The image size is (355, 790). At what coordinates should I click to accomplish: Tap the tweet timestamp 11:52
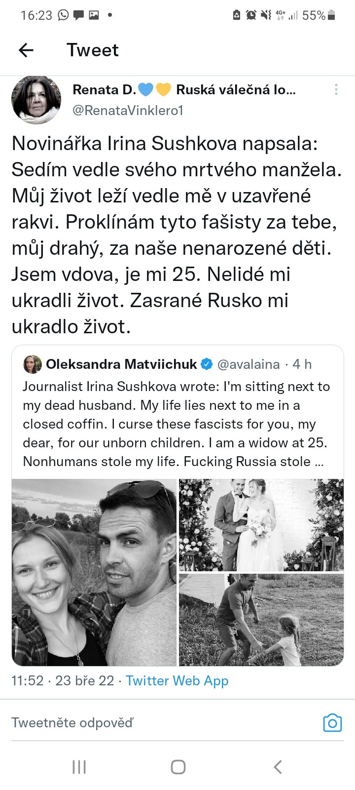click(x=28, y=680)
